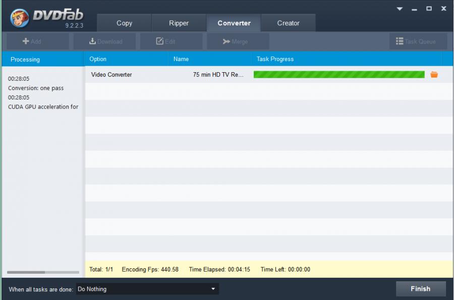
Task: Open the output folder icon
Action: 434,74
